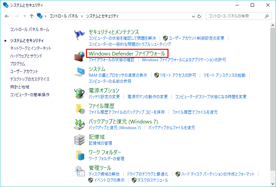Click ワーク フォルダーの管理 link
This screenshot has width=276, height=187.
(x=106, y=159)
